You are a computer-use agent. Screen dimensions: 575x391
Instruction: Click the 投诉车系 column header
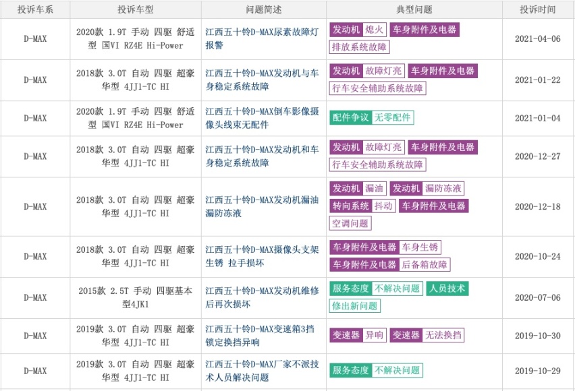(35, 9)
